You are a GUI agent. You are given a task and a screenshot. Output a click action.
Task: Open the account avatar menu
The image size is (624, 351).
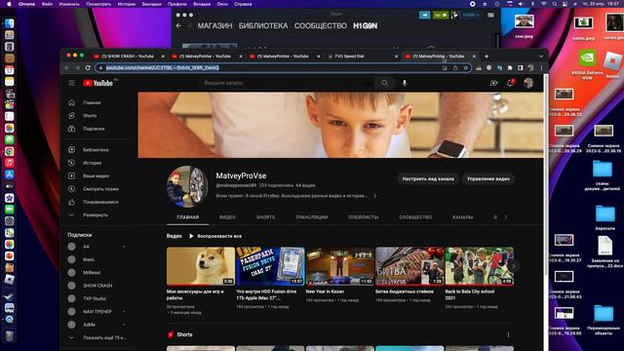(528, 83)
